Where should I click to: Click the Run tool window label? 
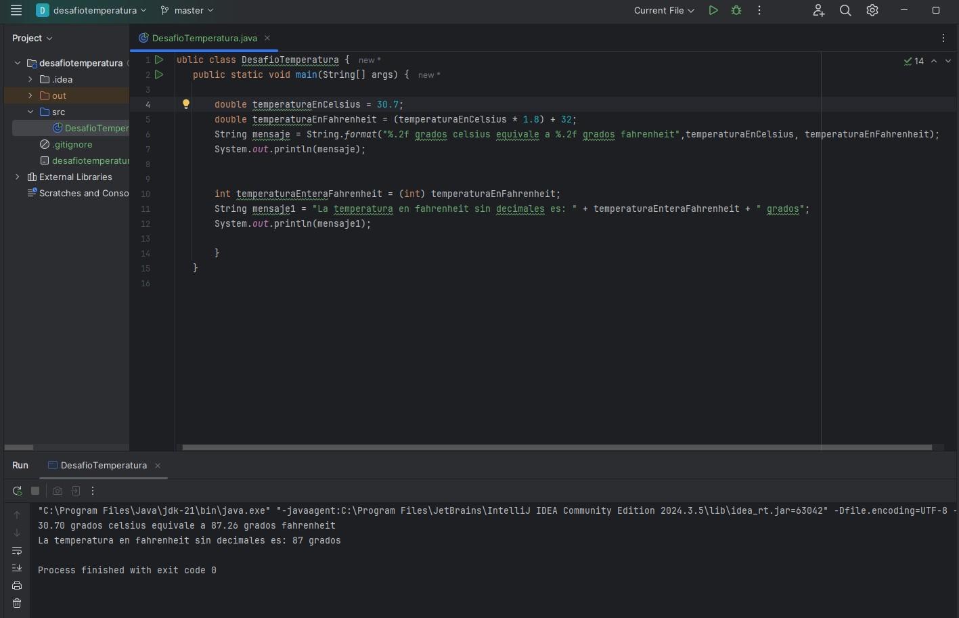20,465
